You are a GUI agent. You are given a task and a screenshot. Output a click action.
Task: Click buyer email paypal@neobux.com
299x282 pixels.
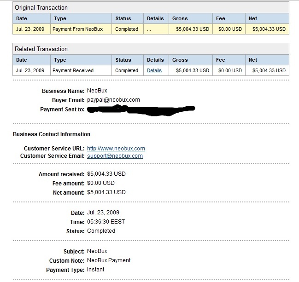[113, 100]
